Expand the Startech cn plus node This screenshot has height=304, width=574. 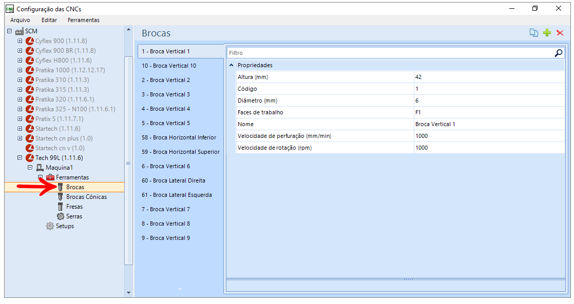point(20,138)
